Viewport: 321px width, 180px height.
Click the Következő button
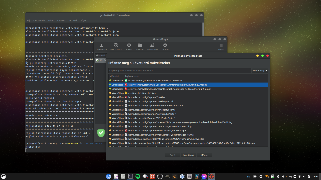click(188, 155)
